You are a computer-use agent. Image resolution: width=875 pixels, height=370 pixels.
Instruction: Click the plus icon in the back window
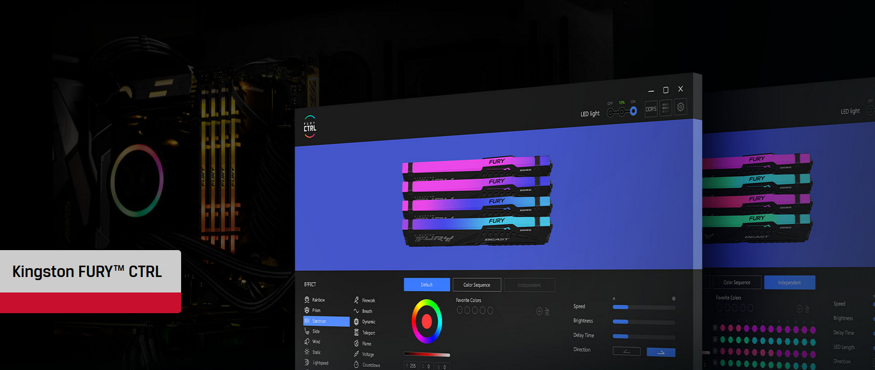click(x=799, y=309)
